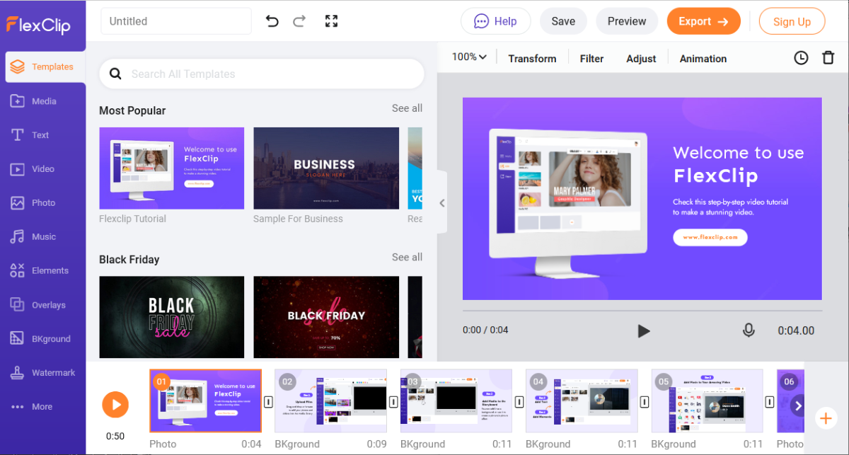Screen dimensions: 849x455
Task: Click the Preview button
Action: point(627,21)
